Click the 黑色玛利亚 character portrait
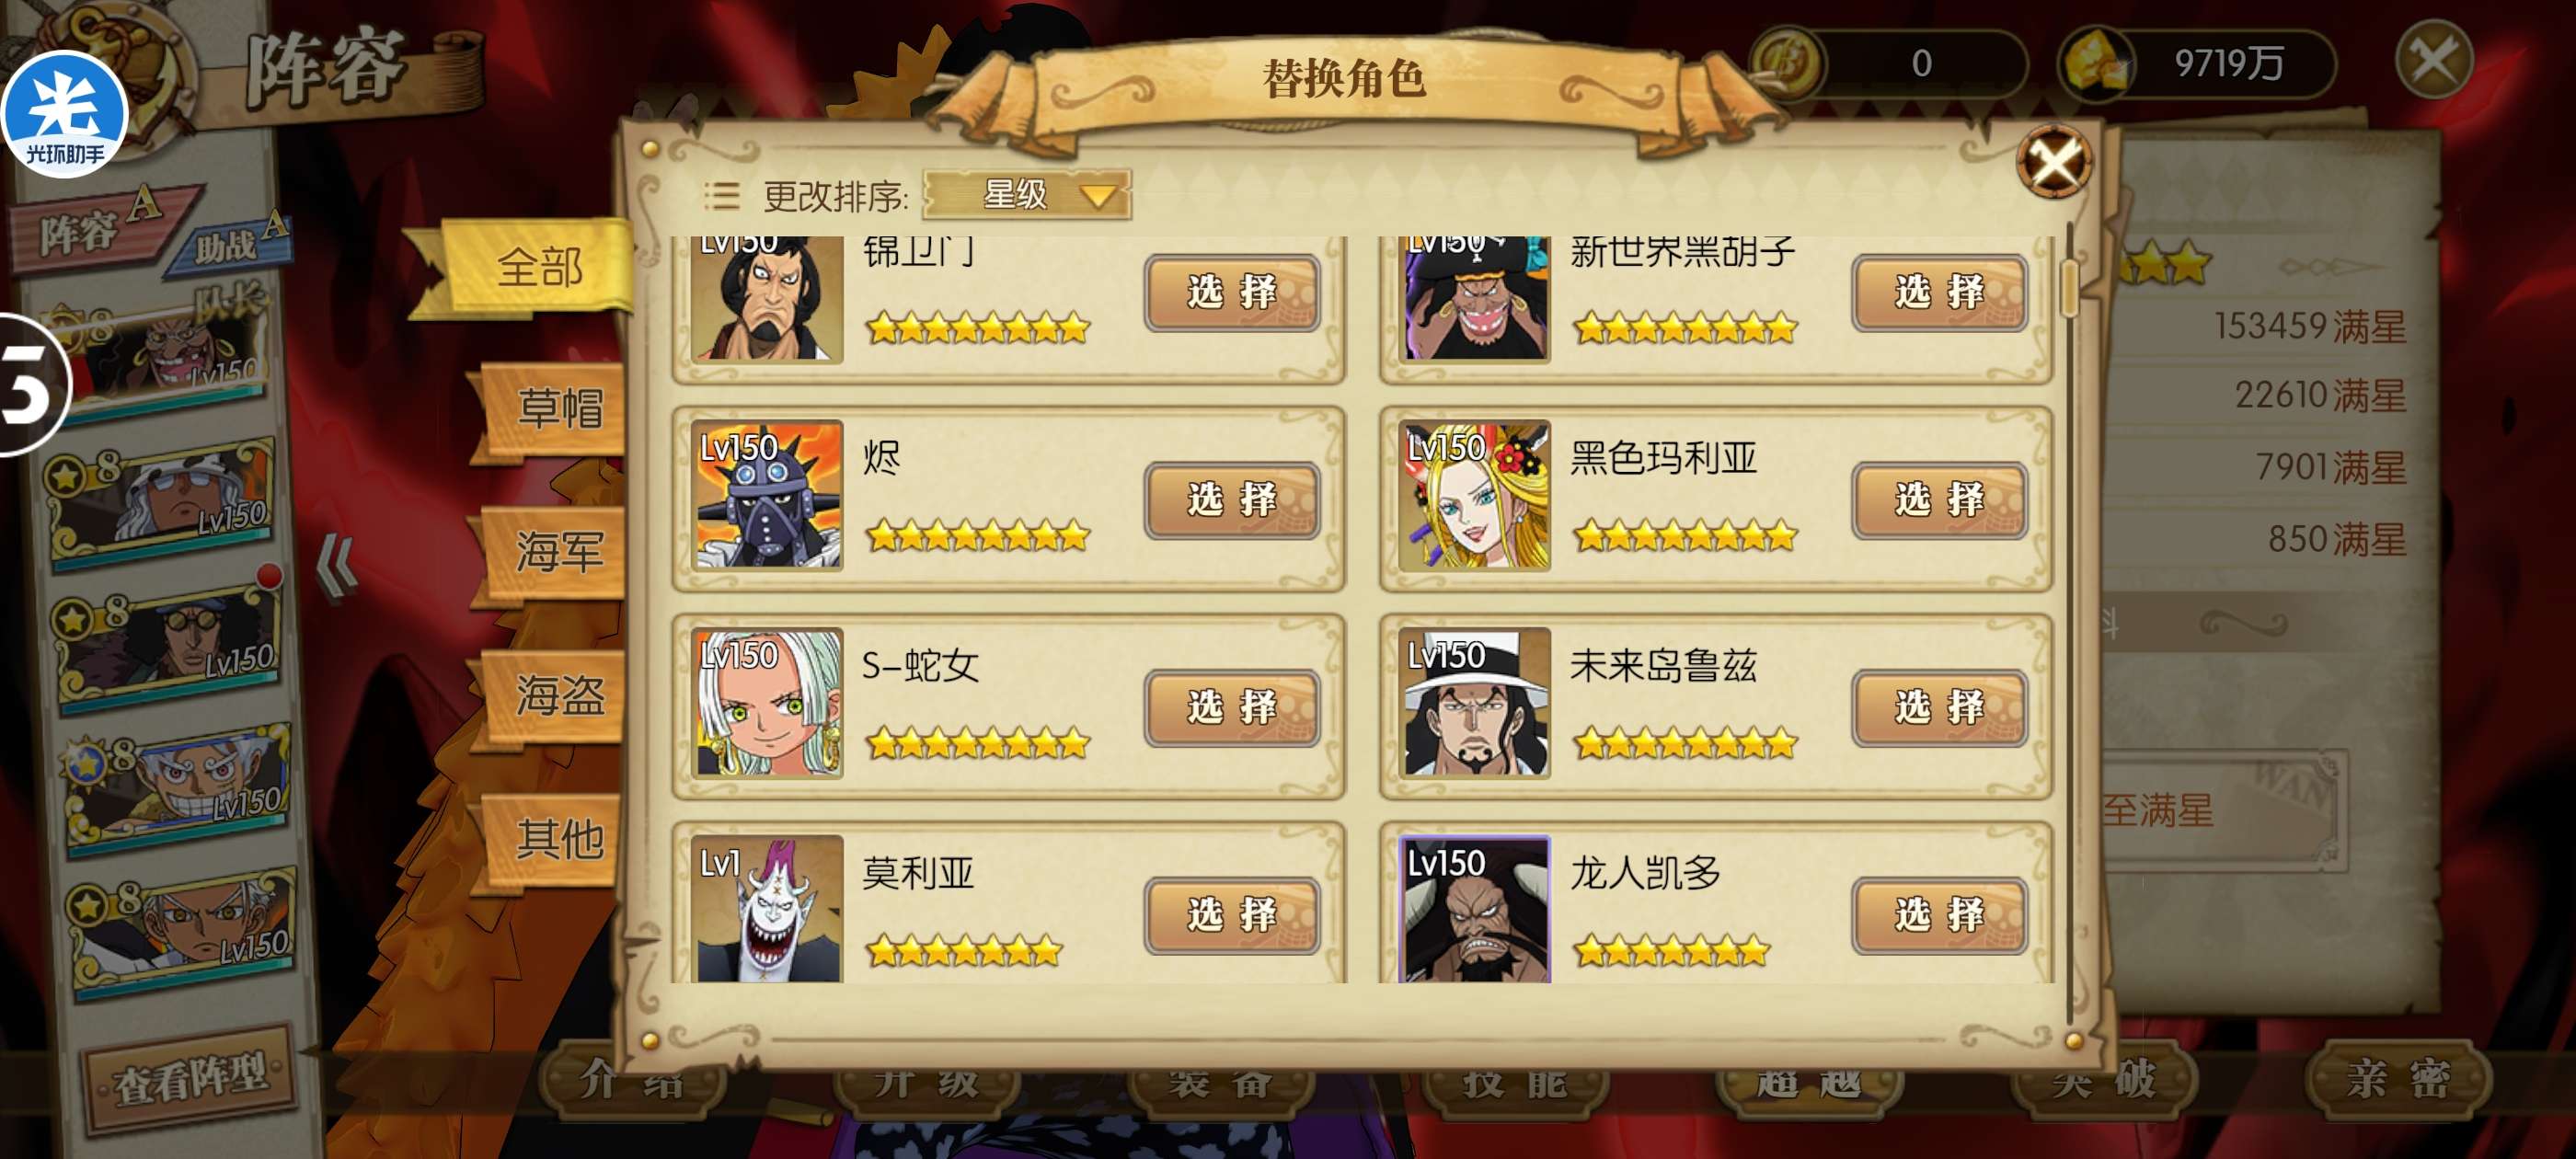Image resolution: width=2576 pixels, height=1159 pixels. pos(1474,495)
